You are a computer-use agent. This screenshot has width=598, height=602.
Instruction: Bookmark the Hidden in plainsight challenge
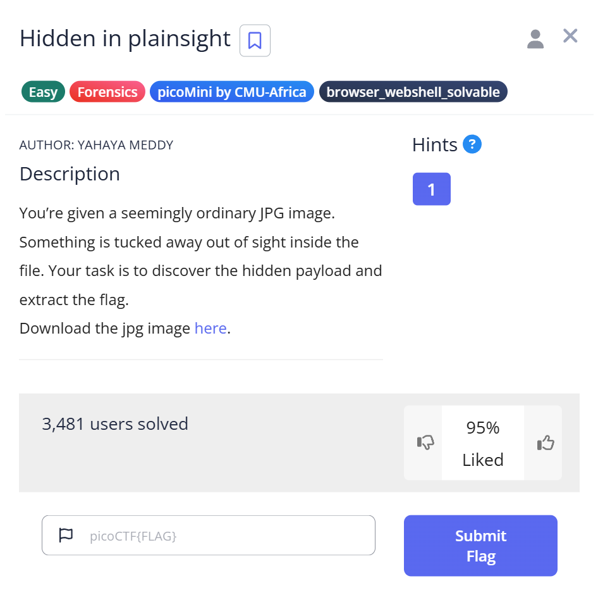(255, 41)
